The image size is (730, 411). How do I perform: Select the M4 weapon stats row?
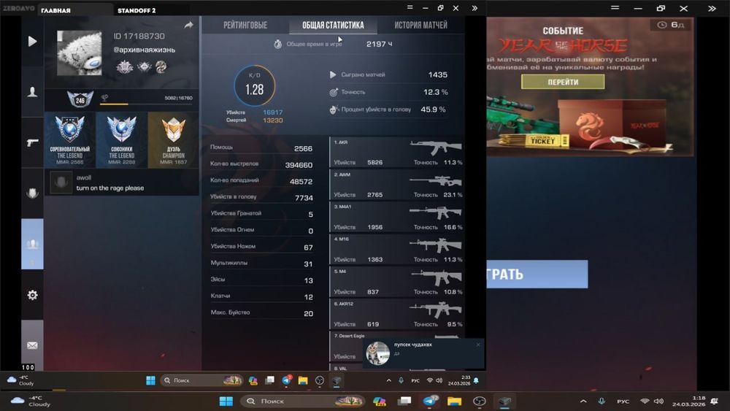[x=396, y=282]
